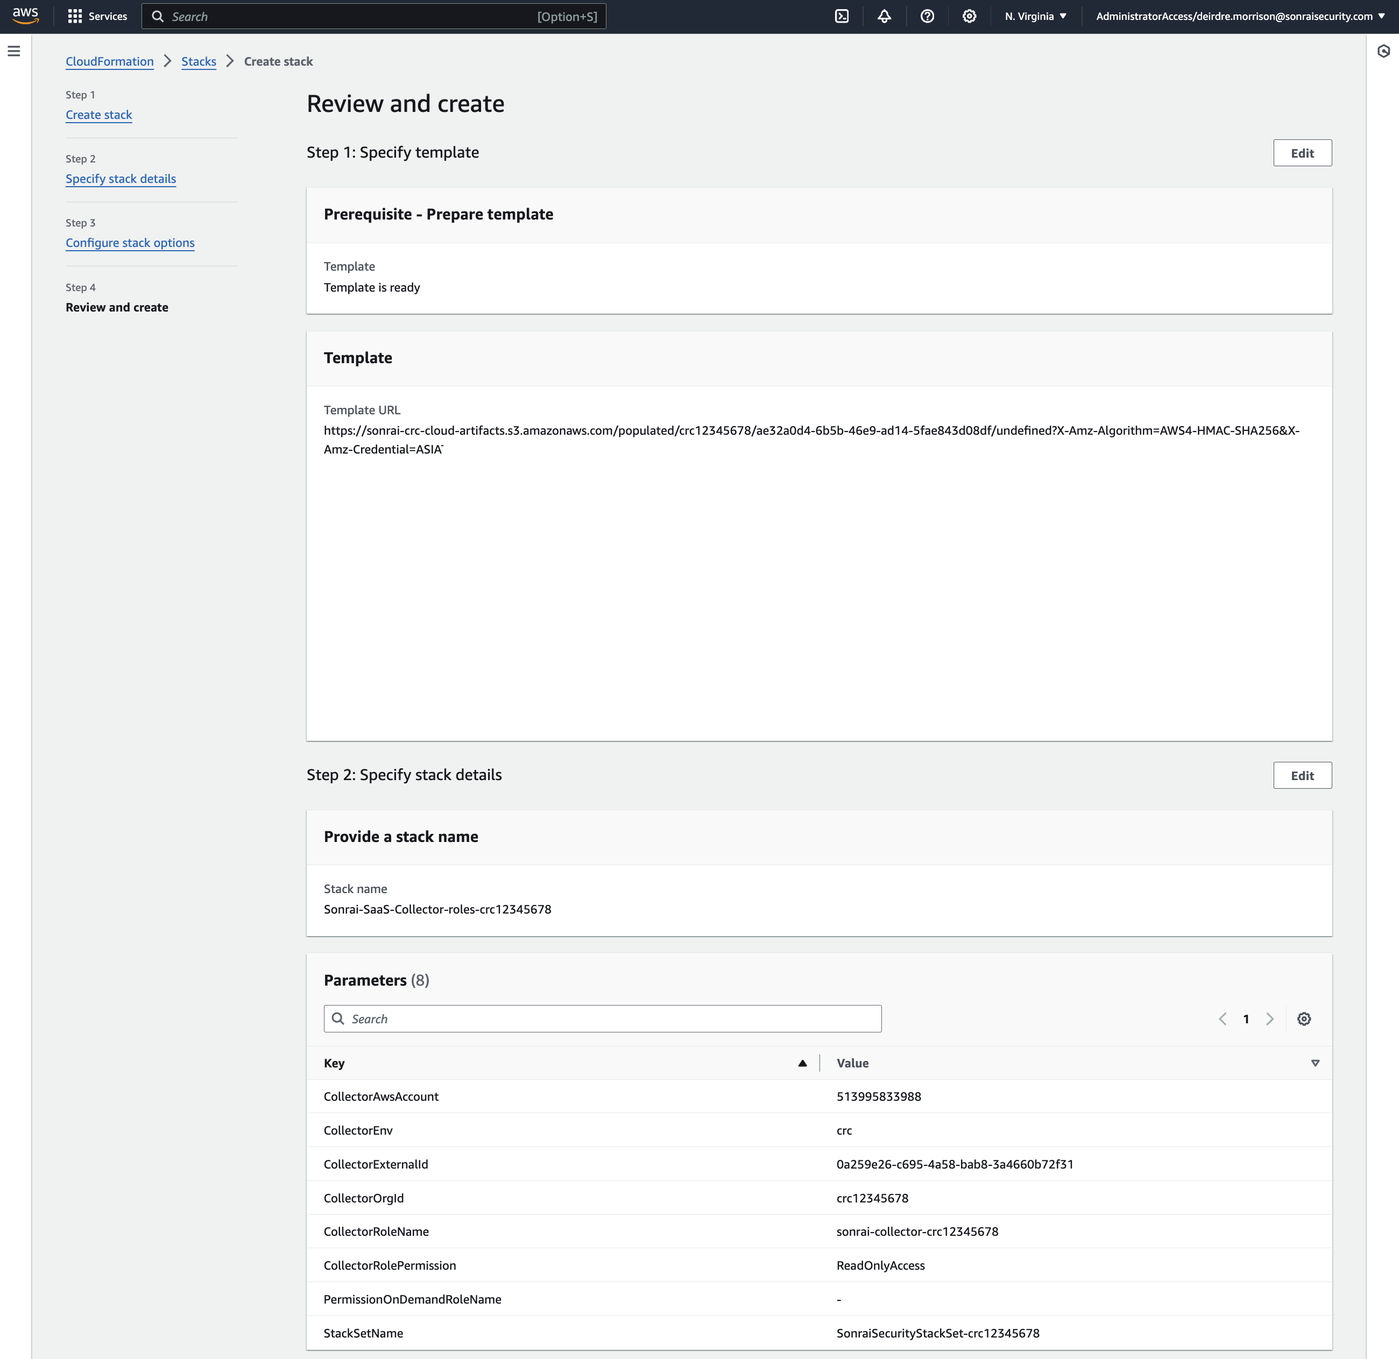
Task: Go to Step 1 Create stack
Action: tap(98, 115)
